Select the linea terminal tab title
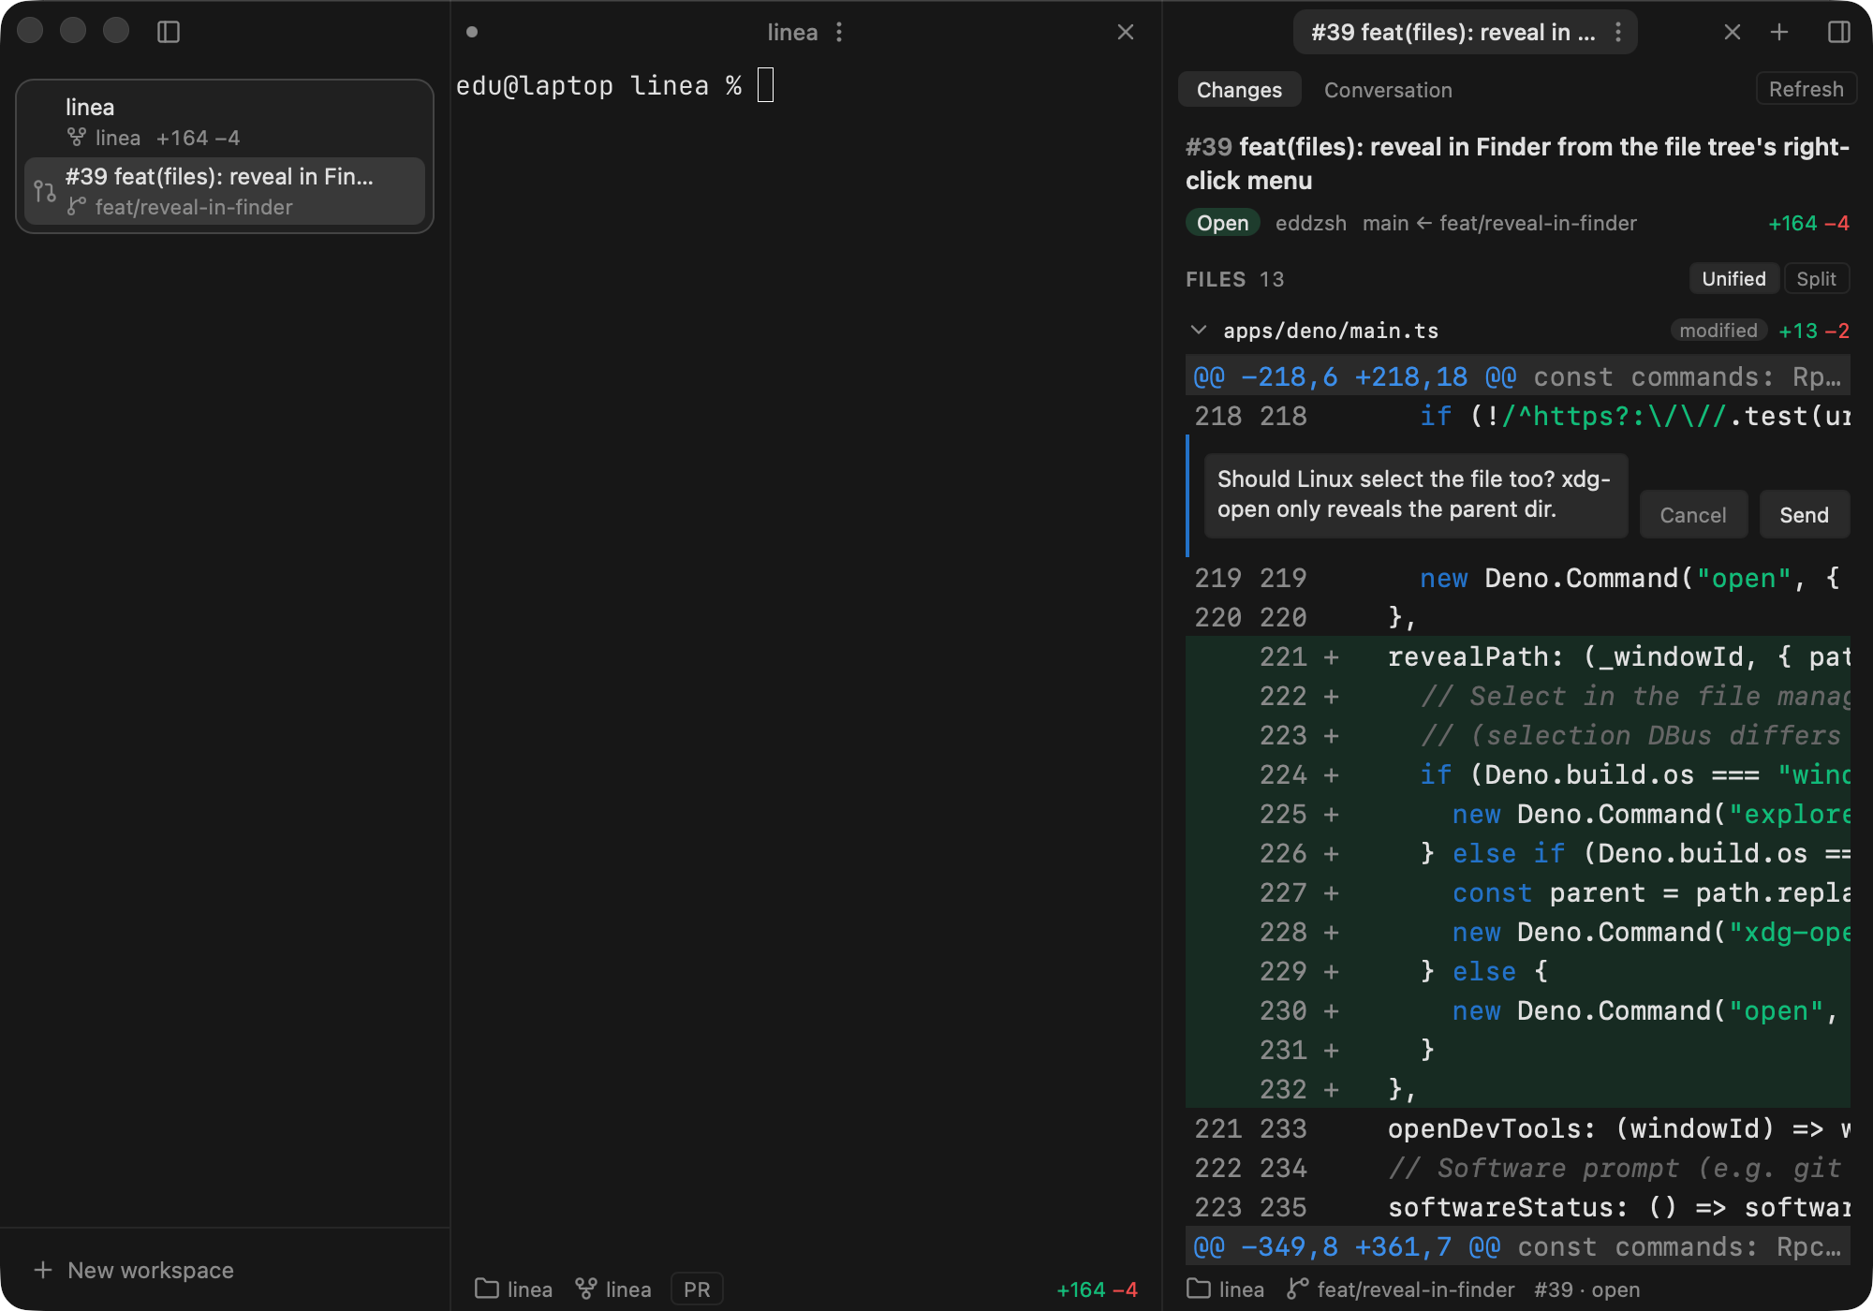 pos(792,32)
